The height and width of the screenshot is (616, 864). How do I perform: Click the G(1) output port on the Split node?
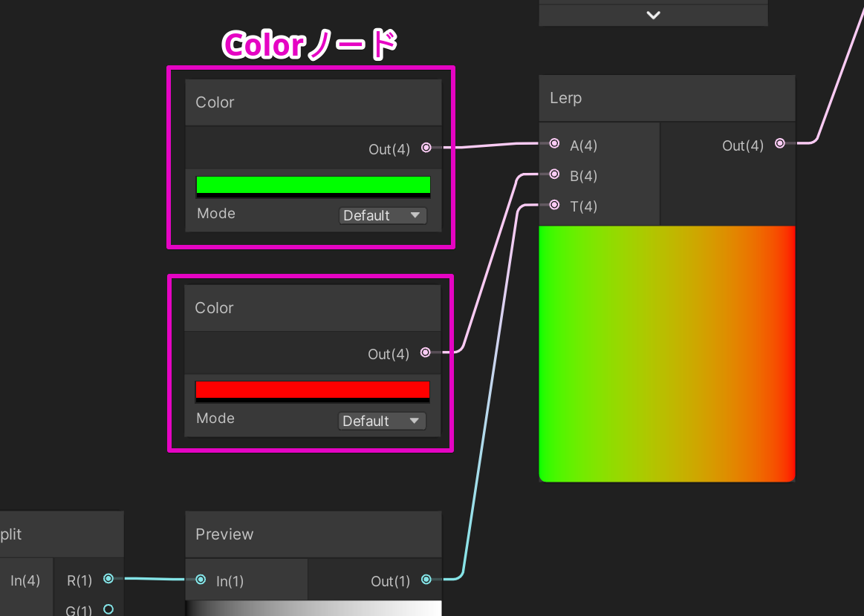[108, 609]
